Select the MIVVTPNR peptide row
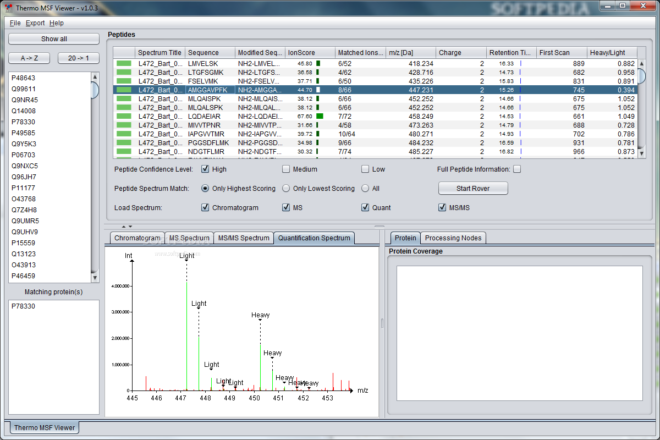660x440 pixels. click(375, 125)
